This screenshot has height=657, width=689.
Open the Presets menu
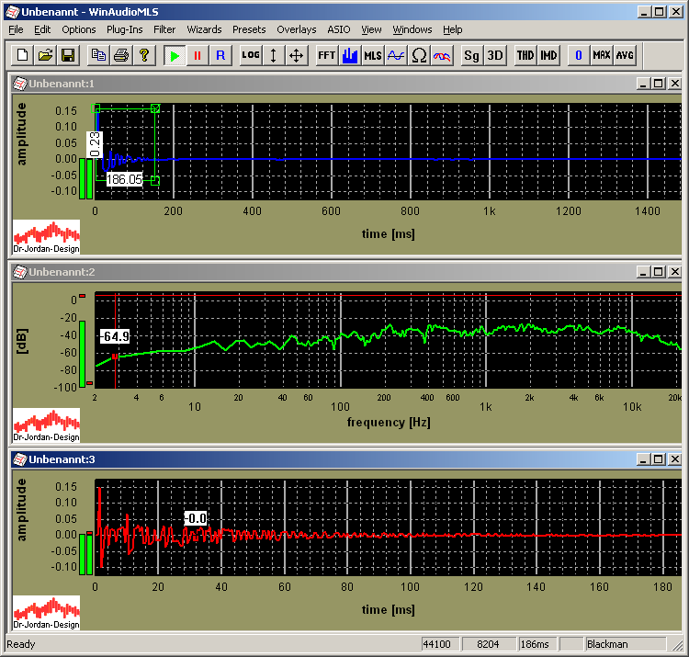(x=249, y=29)
